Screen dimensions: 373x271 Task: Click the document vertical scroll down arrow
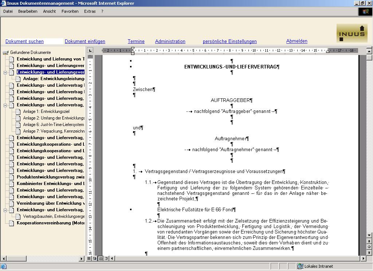(x=369, y=235)
